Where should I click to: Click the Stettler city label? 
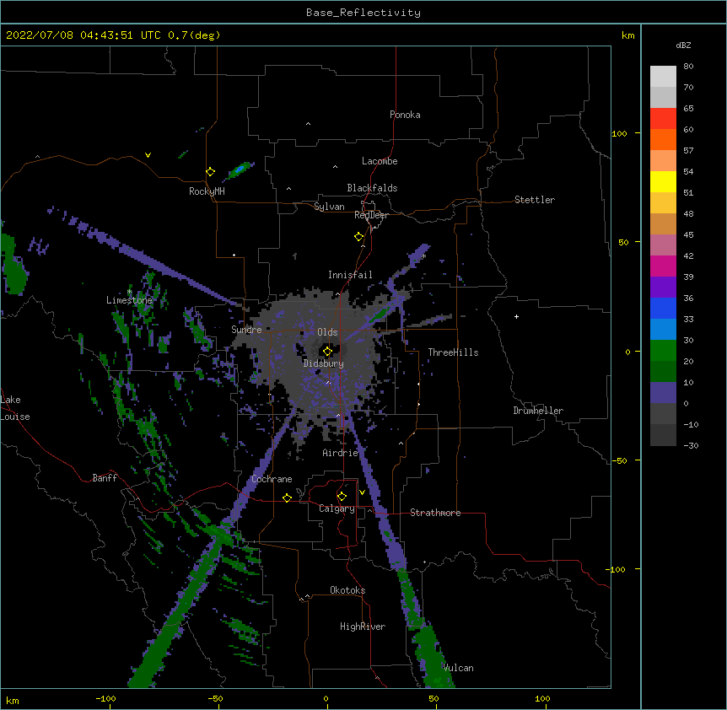click(x=535, y=200)
